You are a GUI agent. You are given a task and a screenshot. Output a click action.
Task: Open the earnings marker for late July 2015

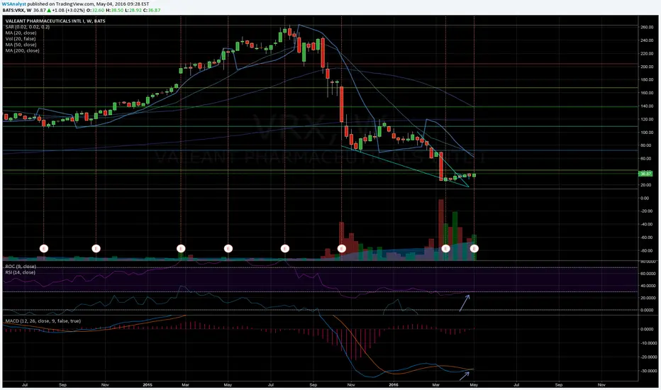pos(285,248)
